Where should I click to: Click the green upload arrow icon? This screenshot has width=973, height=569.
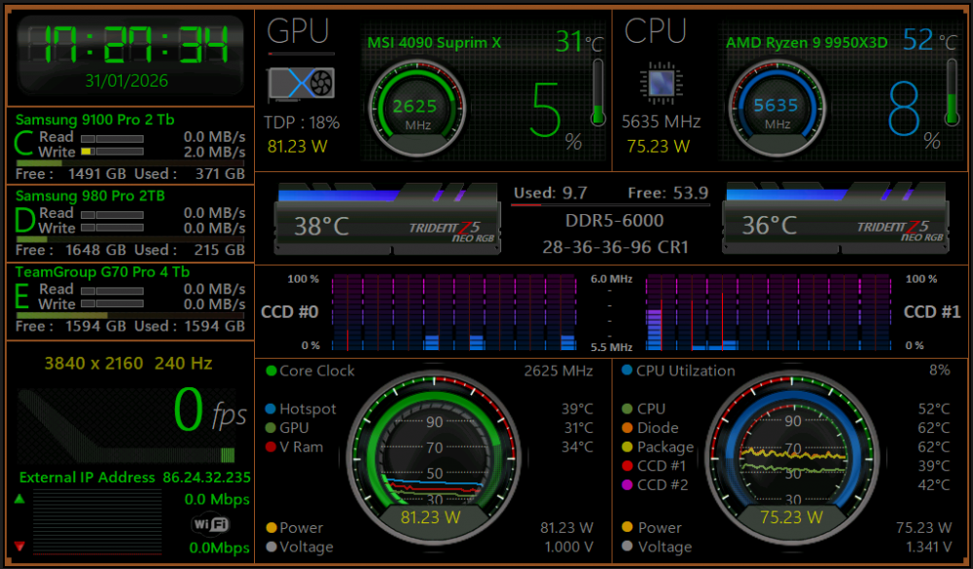[19, 499]
